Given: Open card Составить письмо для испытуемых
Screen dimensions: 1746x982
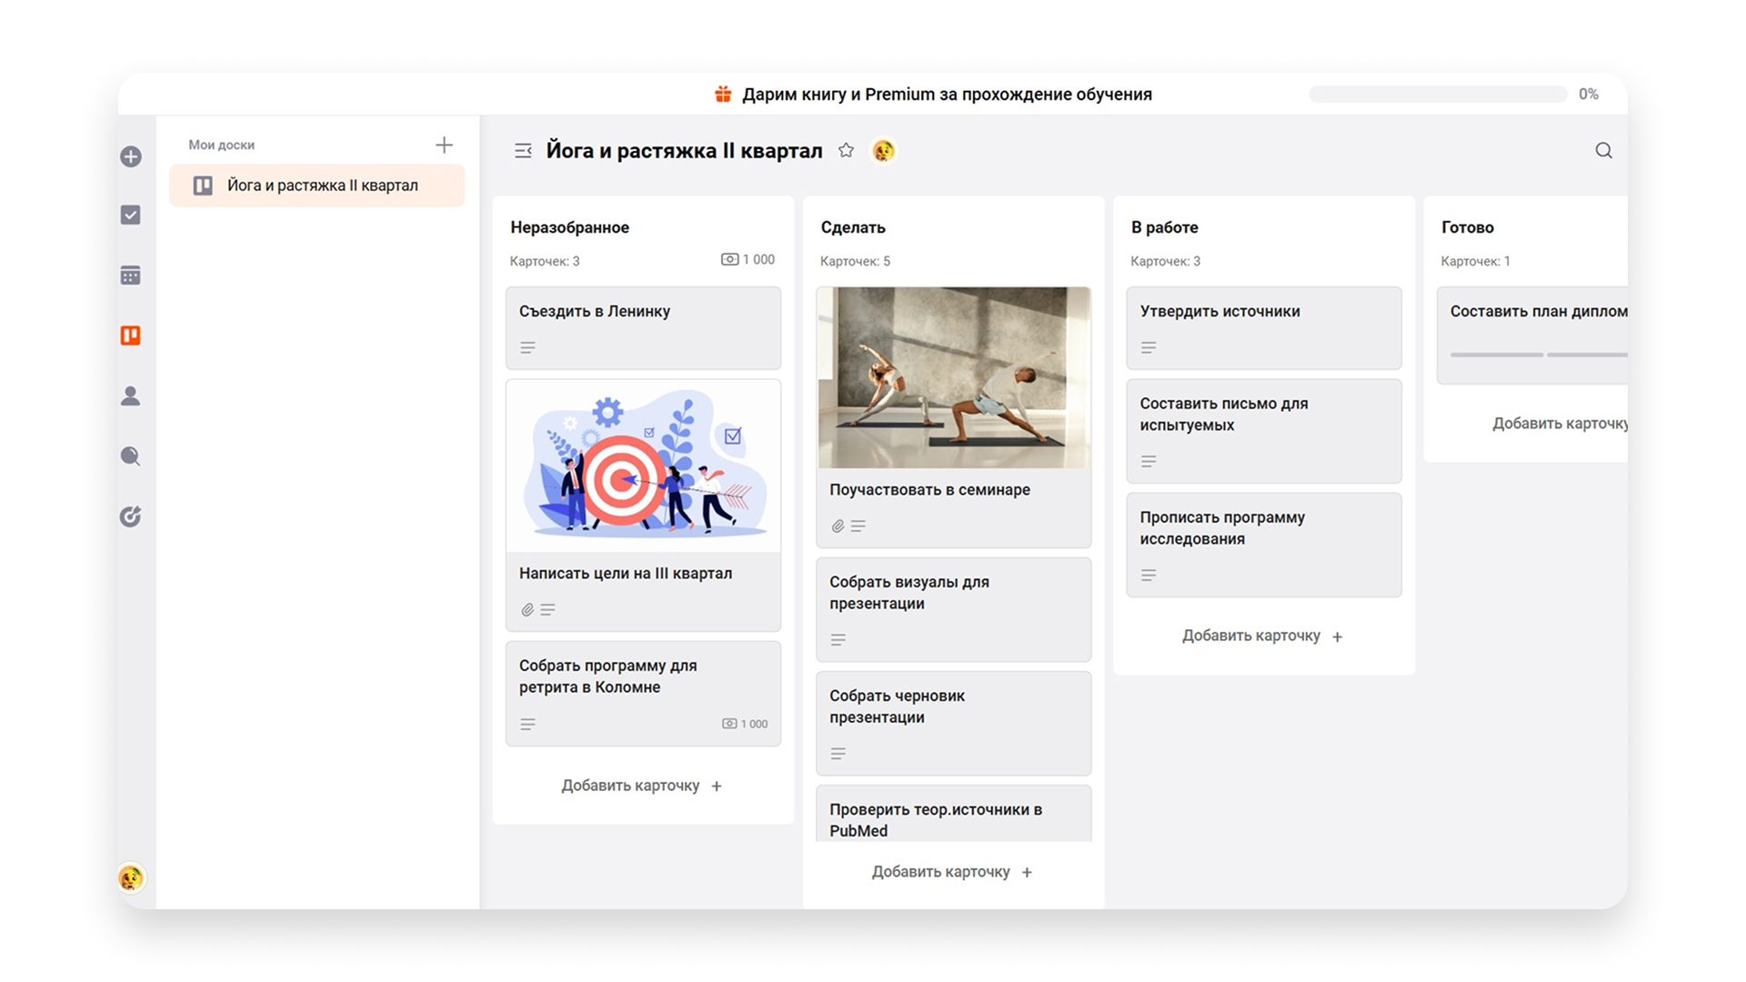Looking at the screenshot, I should coord(1264,431).
